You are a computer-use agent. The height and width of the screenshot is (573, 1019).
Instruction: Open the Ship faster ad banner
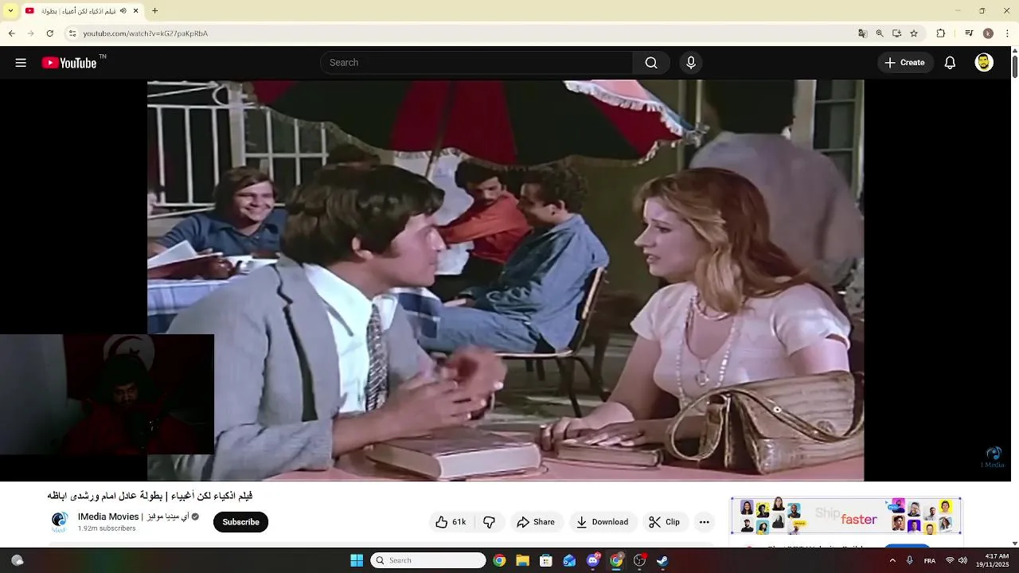(x=846, y=516)
